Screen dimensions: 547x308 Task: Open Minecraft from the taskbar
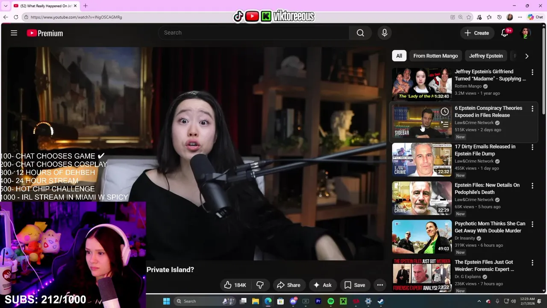click(343, 301)
